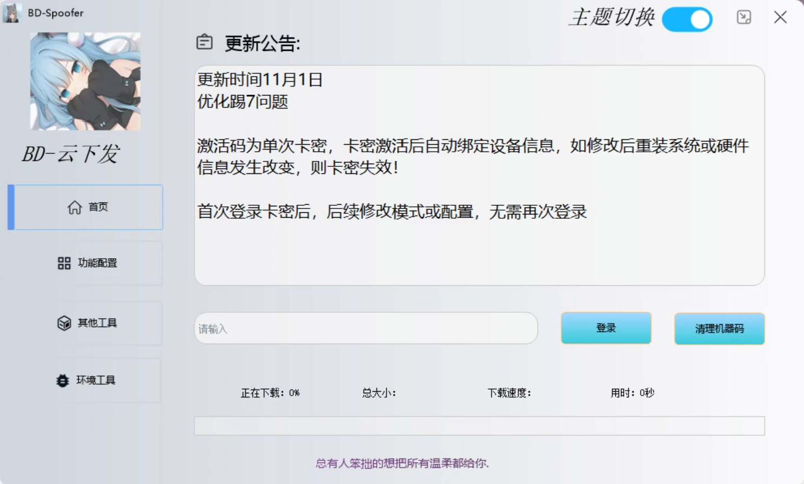Click the clipboard icon beside 更新公告
Screen dimensions: 804x484
pyautogui.click(x=204, y=42)
